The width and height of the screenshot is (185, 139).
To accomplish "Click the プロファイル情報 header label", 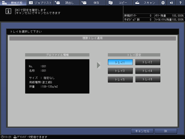I will 57,55.
